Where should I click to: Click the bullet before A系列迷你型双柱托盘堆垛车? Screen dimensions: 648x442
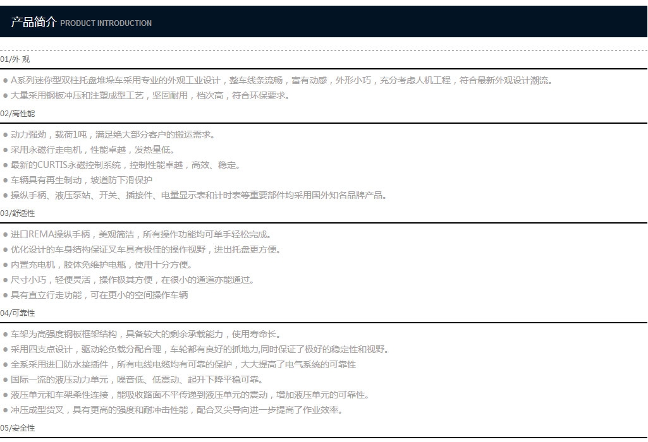coord(5,80)
